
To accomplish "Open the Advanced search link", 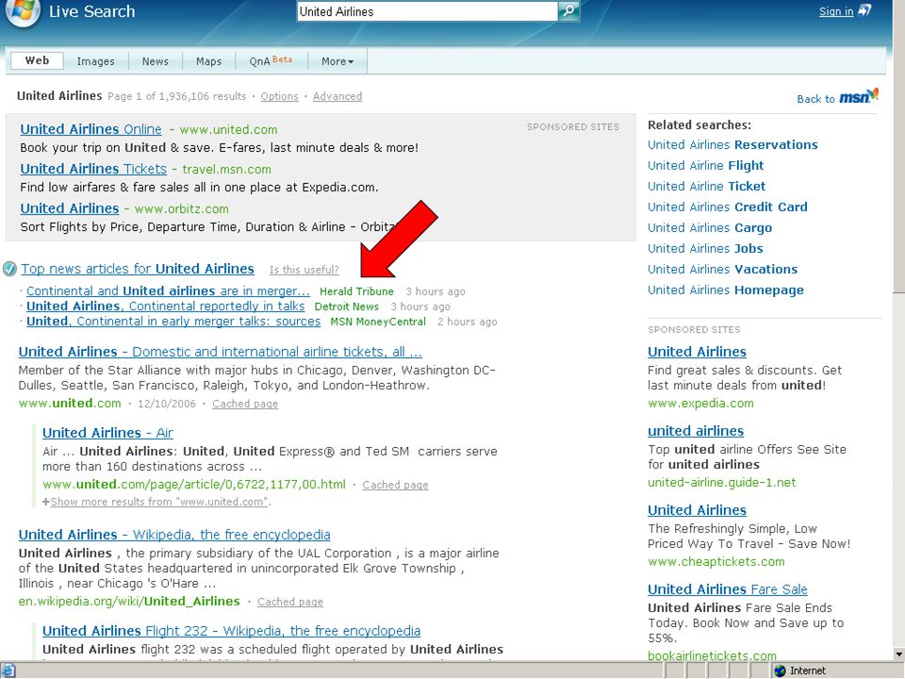I will [337, 96].
